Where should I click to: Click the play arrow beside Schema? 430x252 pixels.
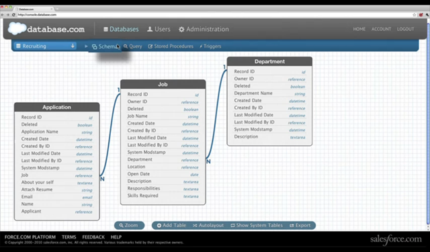(x=86, y=46)
